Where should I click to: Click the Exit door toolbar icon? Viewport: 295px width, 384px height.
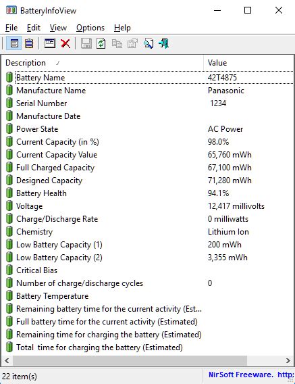click(163, 43)
